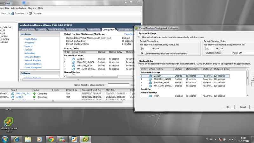Click the ZABBIX task target VM icon
This screenshot has height=143, width=254.
pyautogui.click(x=13, y=97)
